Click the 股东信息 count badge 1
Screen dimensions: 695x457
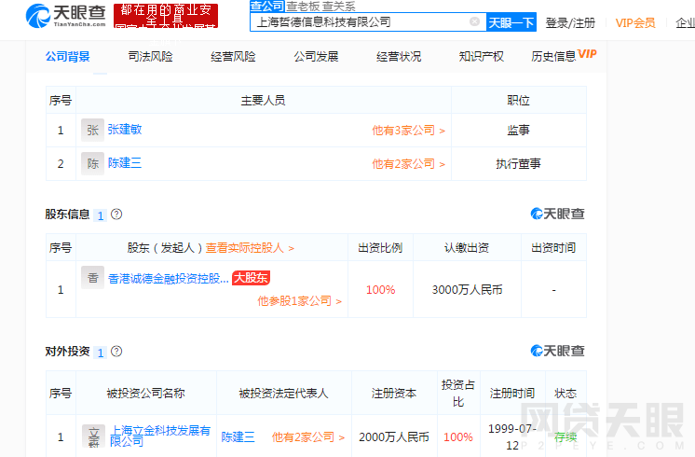coord(101,215)
